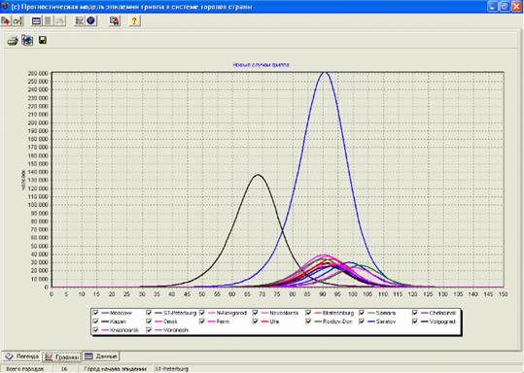The image size is (524, 373).
Task: Switch to the Легенда tab
Action: [x=22, y=356]
